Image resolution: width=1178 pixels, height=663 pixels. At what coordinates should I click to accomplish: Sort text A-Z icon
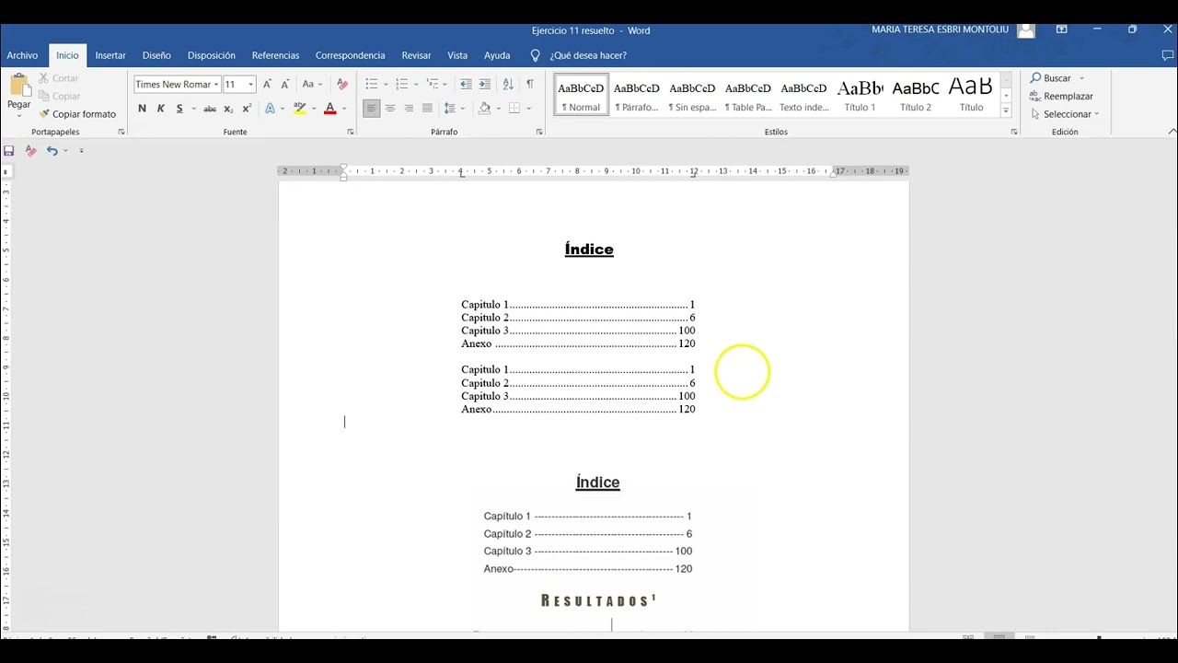[x=508, y=84]
